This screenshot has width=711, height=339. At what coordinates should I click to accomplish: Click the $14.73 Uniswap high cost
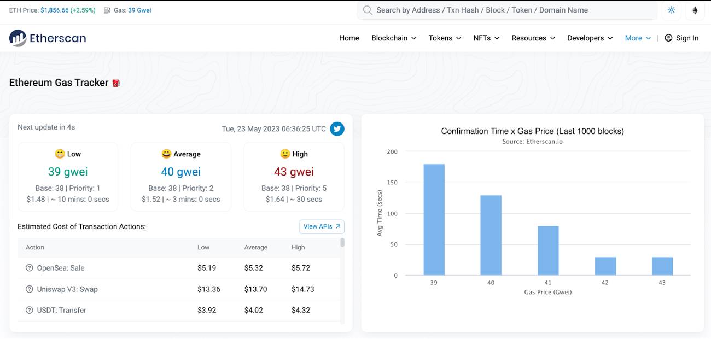point(303,289)
